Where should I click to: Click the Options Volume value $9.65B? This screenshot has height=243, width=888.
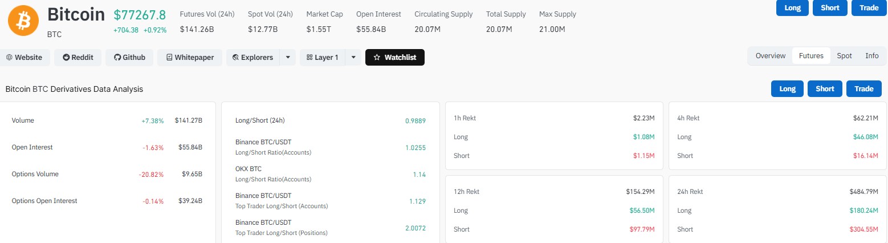(x=192, y=174)
